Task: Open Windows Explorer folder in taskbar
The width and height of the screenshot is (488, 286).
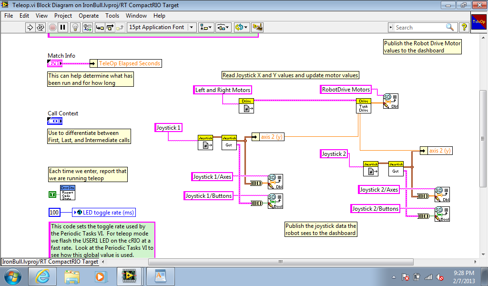Action: (72, 276)
